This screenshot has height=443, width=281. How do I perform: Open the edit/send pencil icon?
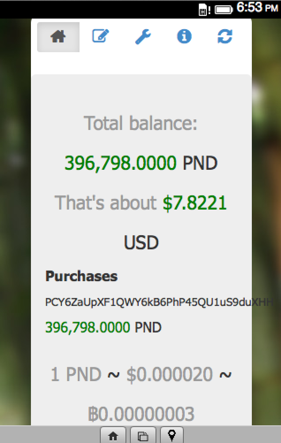(101, 36)
